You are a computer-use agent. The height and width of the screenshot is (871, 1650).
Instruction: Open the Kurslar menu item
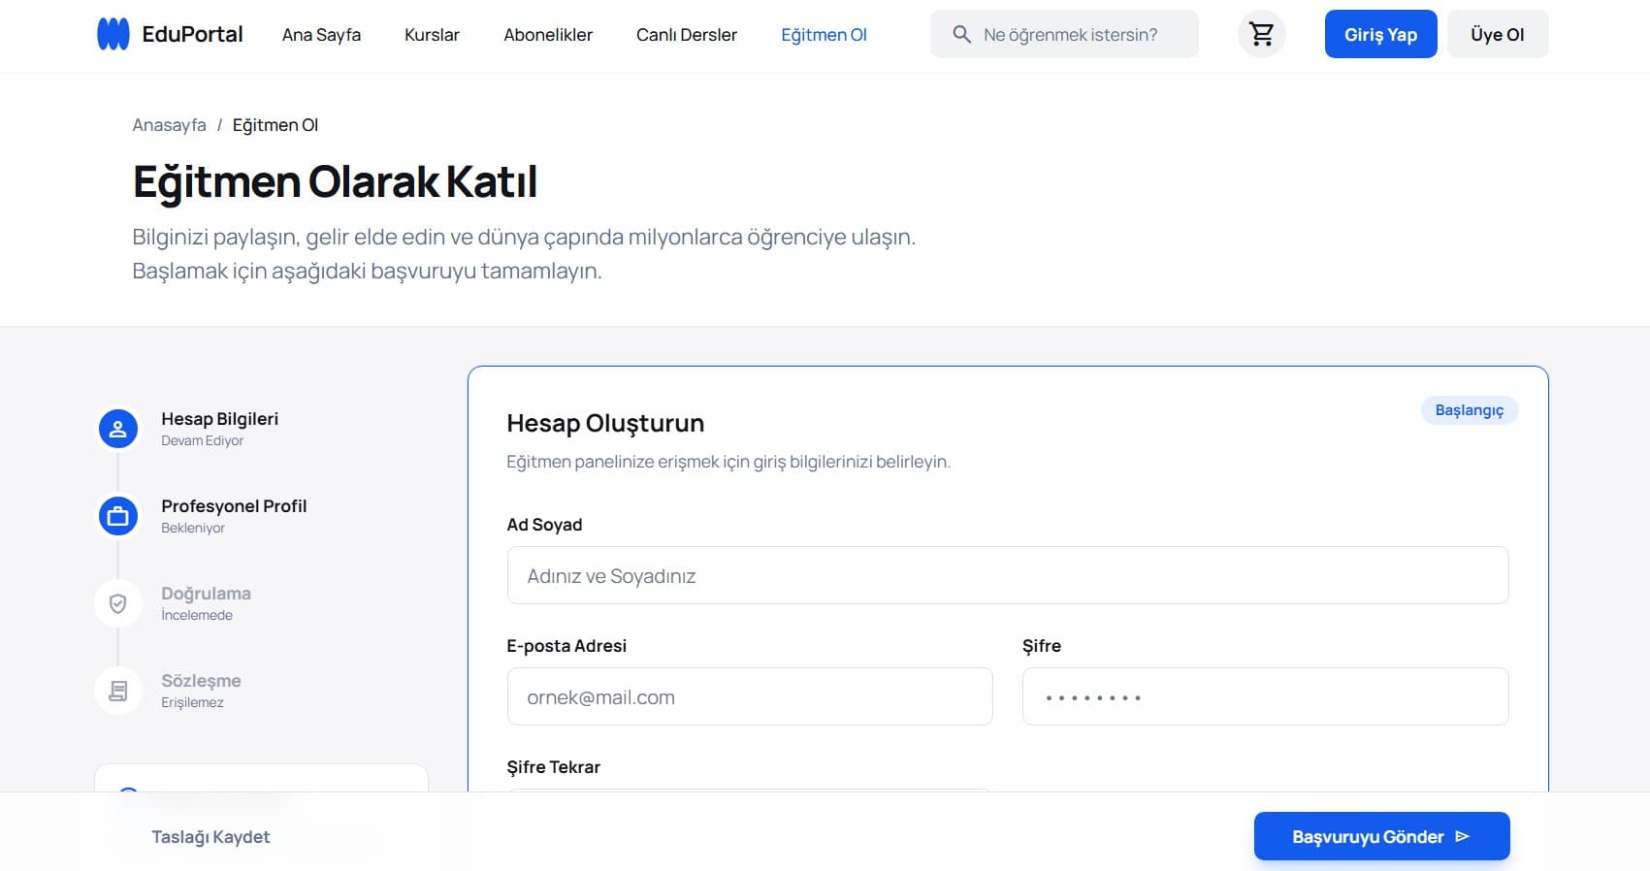pos(432,35)
